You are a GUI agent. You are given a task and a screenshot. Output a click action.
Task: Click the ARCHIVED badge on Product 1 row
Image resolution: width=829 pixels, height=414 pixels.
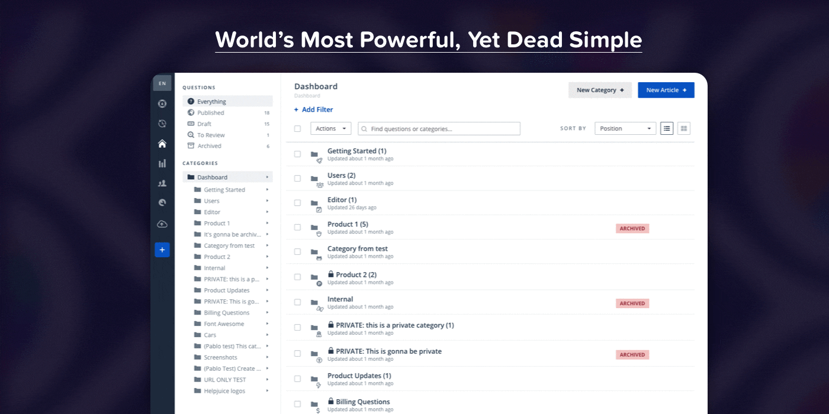point(632,228)
